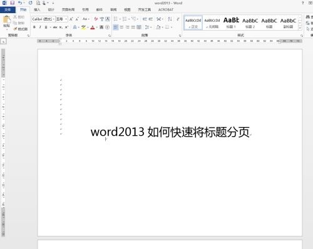Click the Phonetic Guide icon
This screenshot has width=313, height=249.
pyautogui.click(x=101, y=19)
